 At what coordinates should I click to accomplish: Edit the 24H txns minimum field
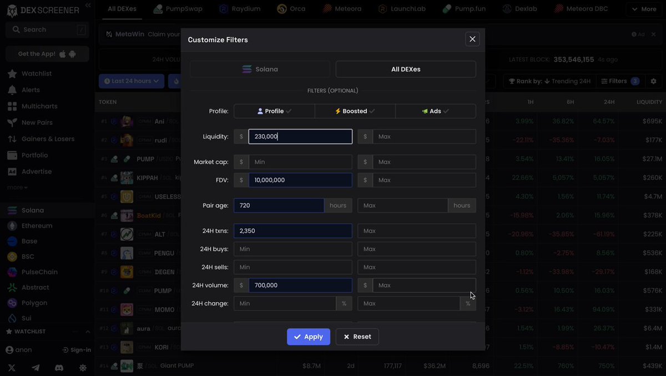click(293, 230)
